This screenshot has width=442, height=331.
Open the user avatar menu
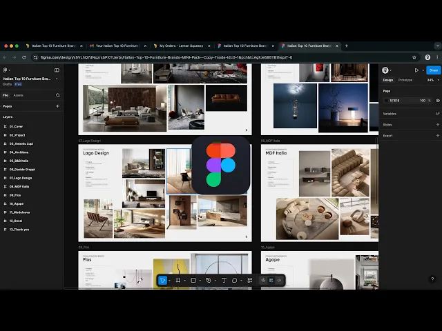tap(387, 70)
